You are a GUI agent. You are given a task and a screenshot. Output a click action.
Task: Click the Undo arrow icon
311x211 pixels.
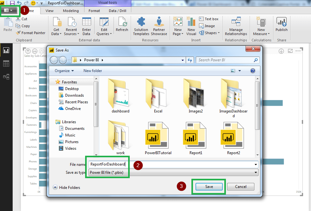point(19,3)
